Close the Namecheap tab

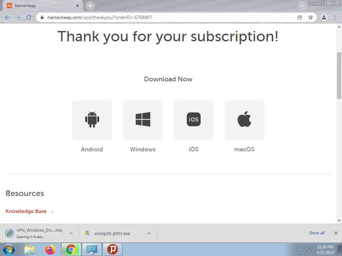coord(77,6)
